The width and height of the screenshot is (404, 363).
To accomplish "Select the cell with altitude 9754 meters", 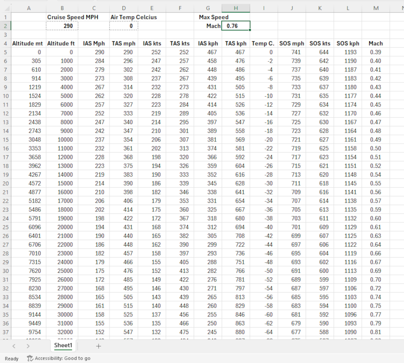I will coord(29,332).
